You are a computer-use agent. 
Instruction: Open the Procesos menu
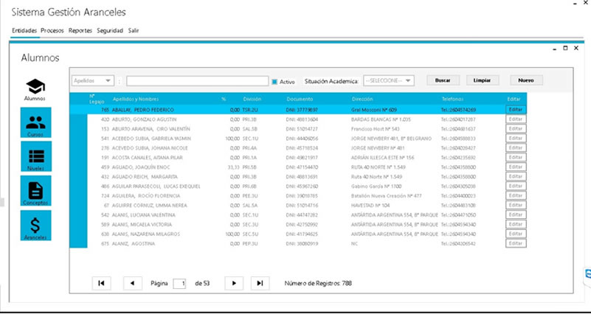[52, 30]
